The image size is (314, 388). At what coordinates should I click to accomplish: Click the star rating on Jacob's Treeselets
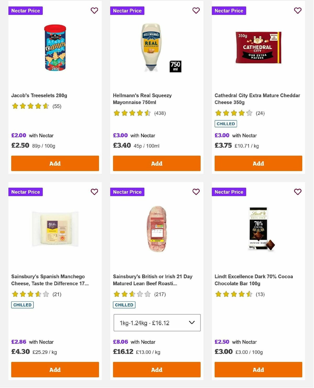30,106
